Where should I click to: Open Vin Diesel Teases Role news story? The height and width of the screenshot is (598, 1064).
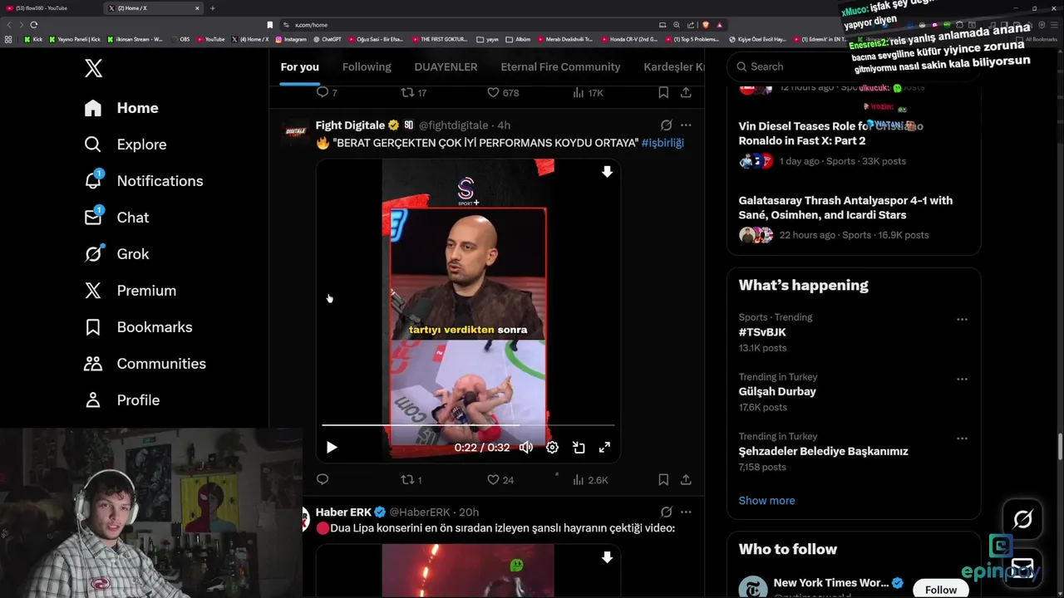pos(830,134)
